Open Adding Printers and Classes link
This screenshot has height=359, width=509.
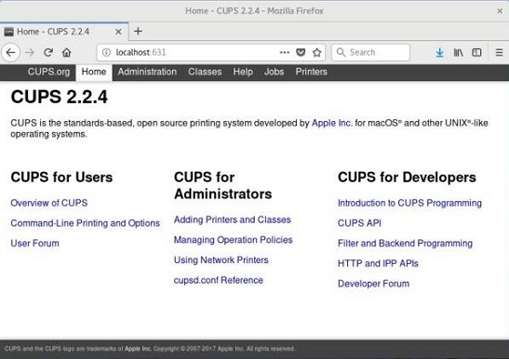pos(232,219)
